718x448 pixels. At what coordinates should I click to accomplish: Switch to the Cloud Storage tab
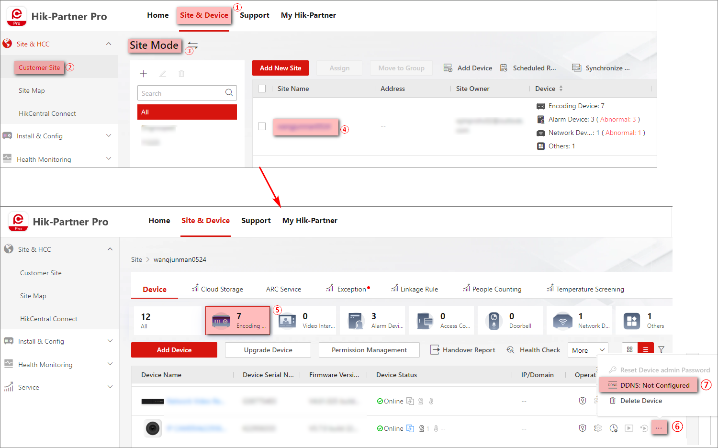(x=217, y=289)
